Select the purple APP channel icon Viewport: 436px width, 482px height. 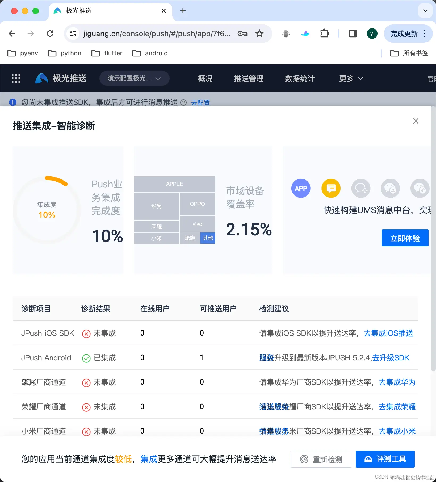click(x=301, y=188)
